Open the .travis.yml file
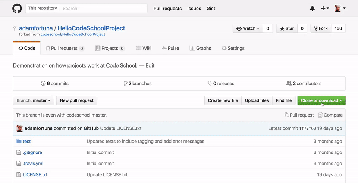The height and width of the screenshot is (183, 358). [x=33, y=164]
